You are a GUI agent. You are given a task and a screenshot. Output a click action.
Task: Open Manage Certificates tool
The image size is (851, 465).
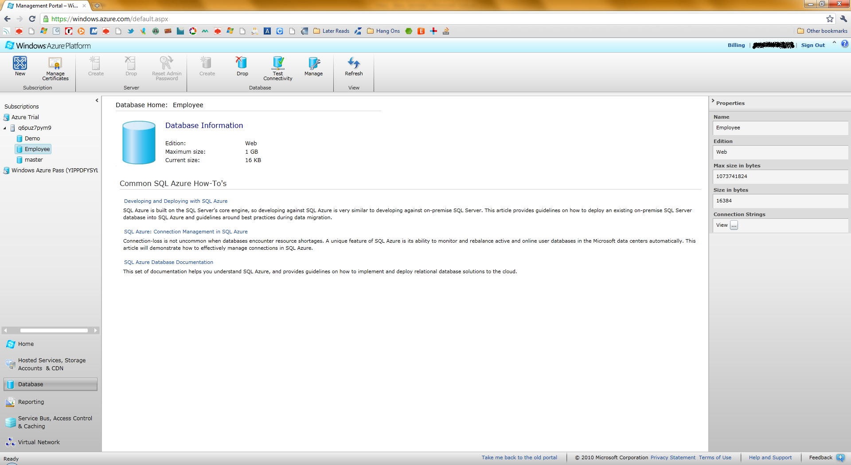(x=55, y=63)
